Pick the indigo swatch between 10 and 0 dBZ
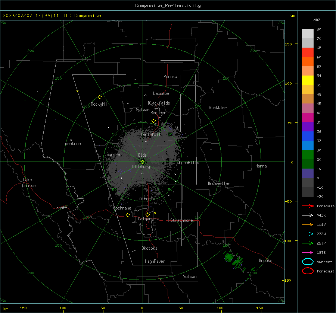The image size is (336, 313). point(308,173)
